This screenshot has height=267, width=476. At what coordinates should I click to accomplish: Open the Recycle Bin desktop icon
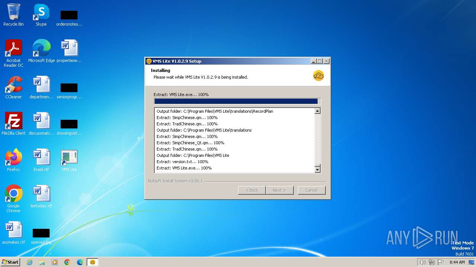(13, 15)
